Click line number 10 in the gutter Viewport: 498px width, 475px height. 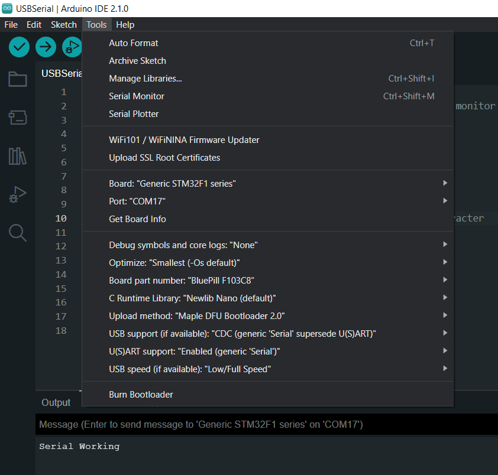coord(61,219)
